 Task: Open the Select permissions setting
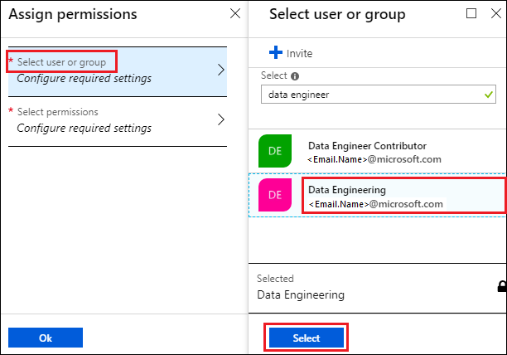coord(118,121)
